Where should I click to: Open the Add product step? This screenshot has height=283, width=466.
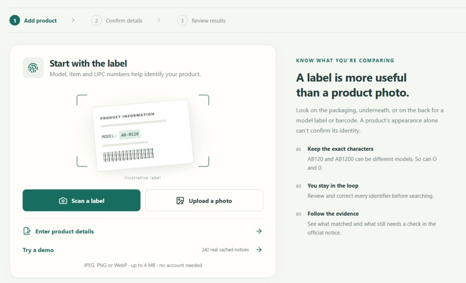click(x=34, y=20)
